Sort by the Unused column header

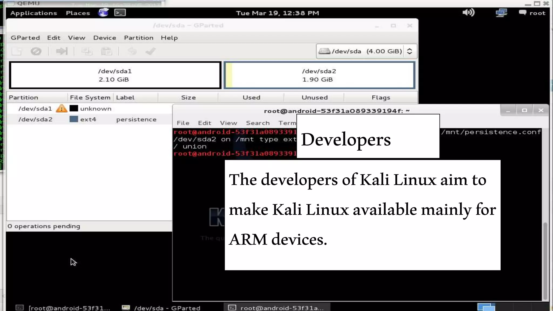(314, 97)
